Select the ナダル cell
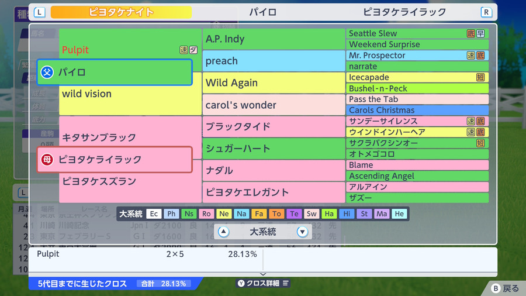The width and height of the screenshot is (526, 296). [274, 170]
